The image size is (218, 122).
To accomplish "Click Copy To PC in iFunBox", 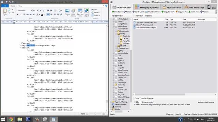I will click(x=181, y=12).
